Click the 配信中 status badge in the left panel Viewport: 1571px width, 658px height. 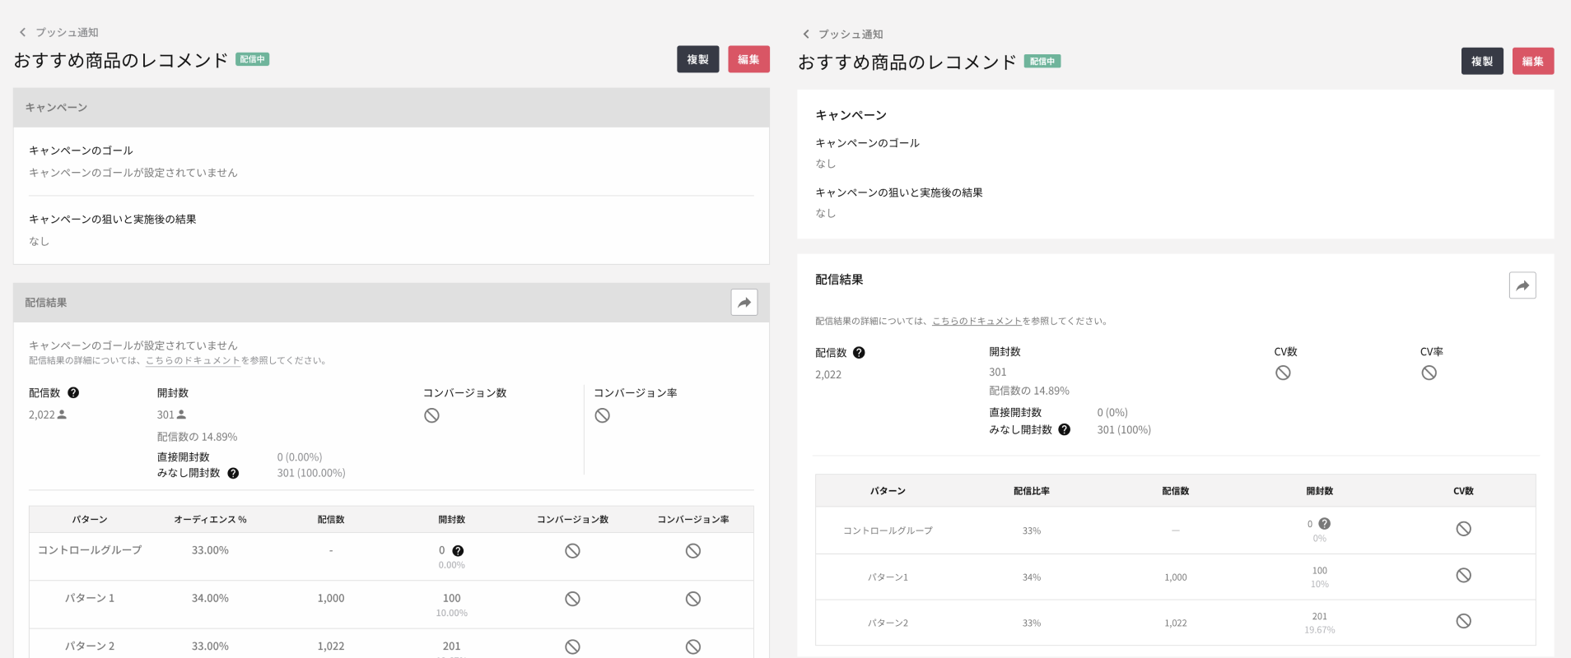click(x=253, y=59)
